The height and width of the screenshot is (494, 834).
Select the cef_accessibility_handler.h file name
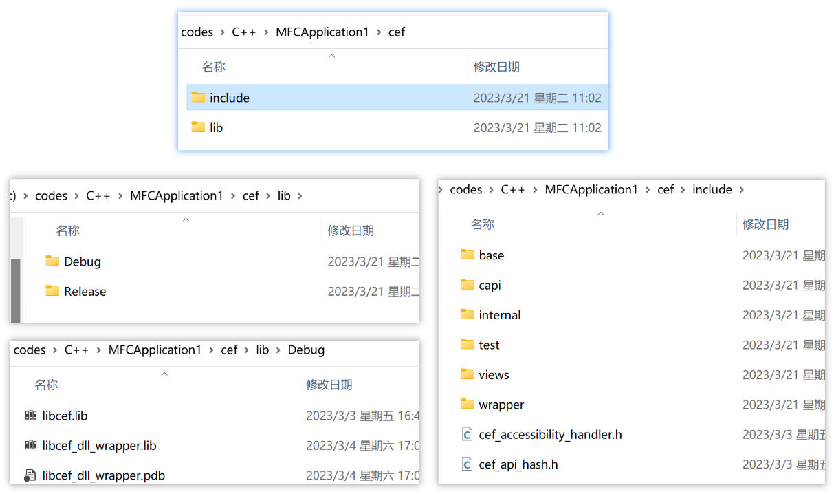click(x=550, y=435)
